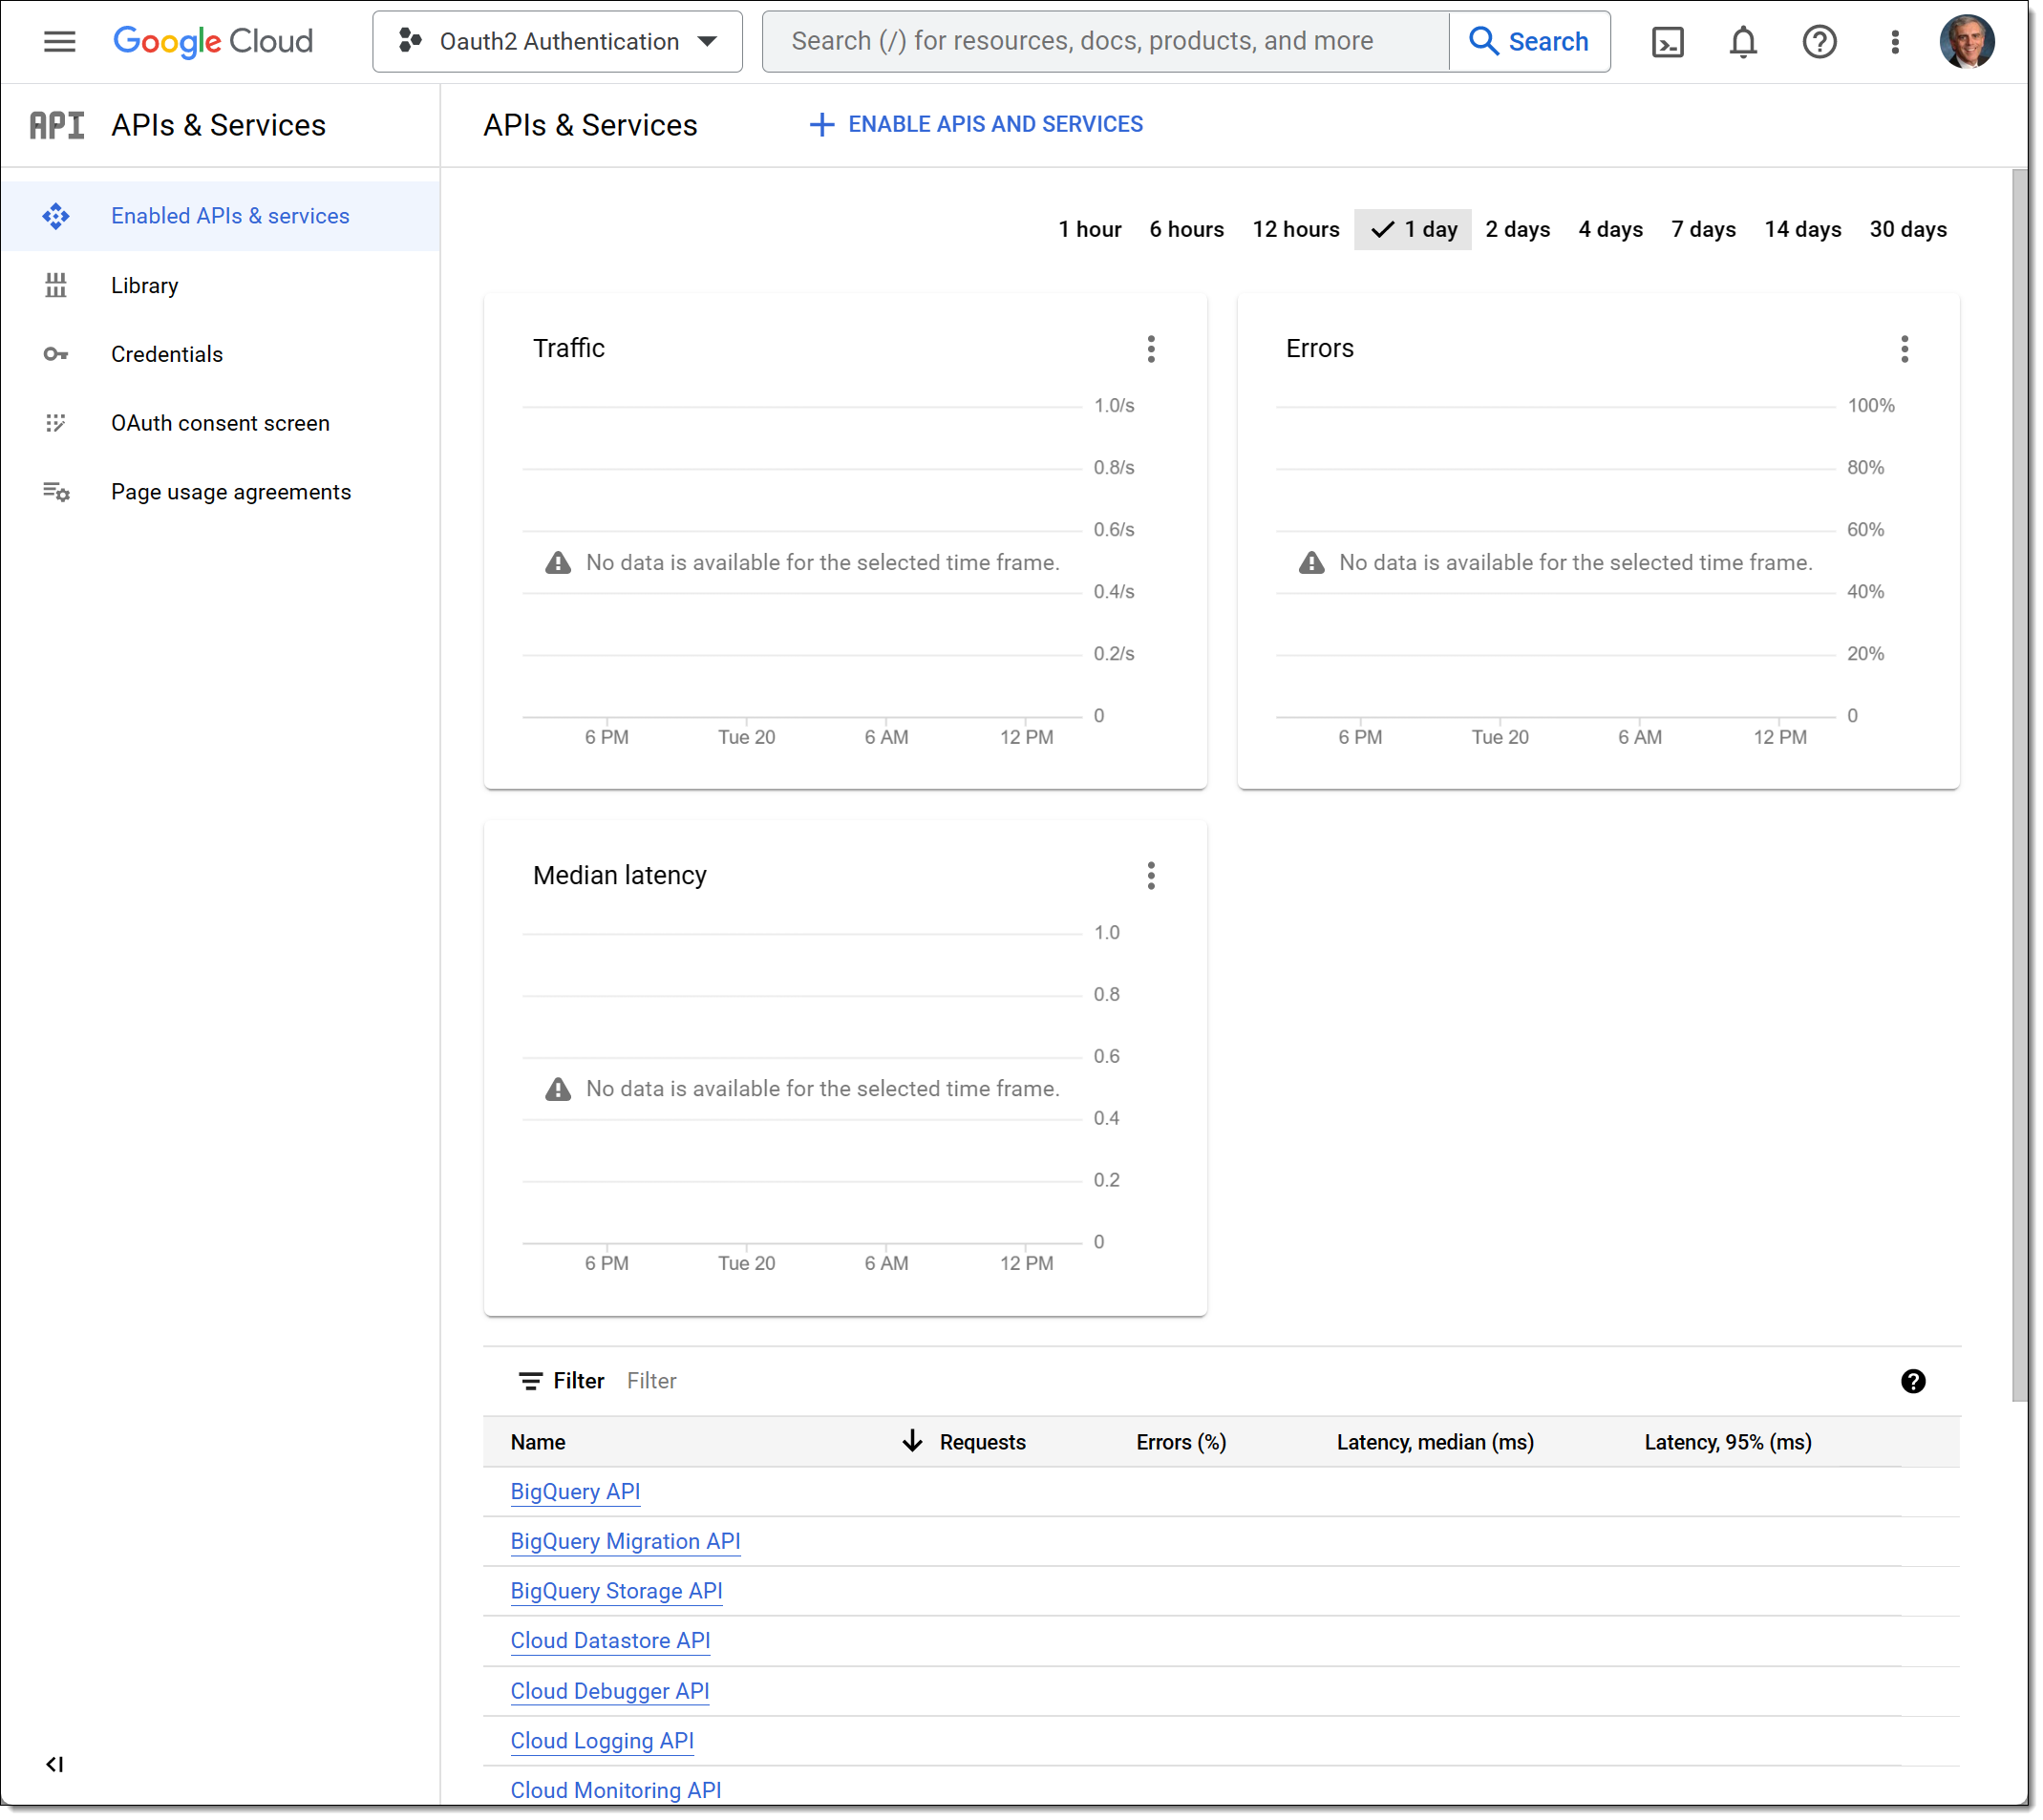Image resolution: width=2043 pixels, height=1820 pixels.
Task: Open the Traffic chart options menu
Action: (1152, 349)
